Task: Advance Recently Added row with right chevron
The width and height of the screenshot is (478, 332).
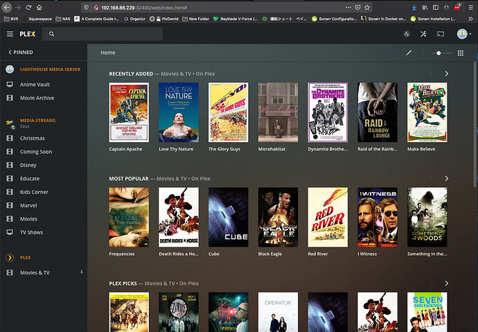Action: pyautogui.click(x=447, y=73)
